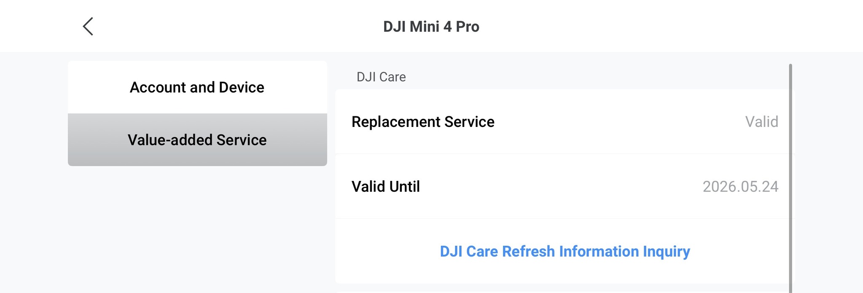
Task: Click the DJI Mini 4 Pro title
Action: 431,27
